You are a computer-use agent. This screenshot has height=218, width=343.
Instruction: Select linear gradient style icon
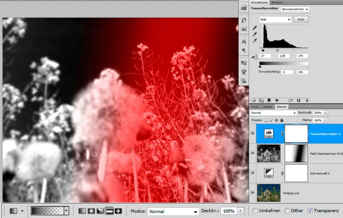[82, 211]
